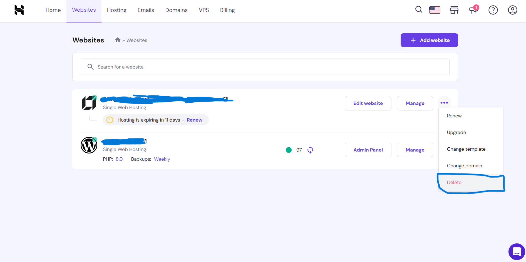Open the account profile icon
The height and width of the screenshot is (262, 526).
512,10
